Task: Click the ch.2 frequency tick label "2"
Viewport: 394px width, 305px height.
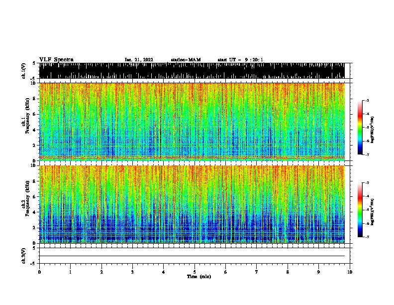Action: (34, 228)
